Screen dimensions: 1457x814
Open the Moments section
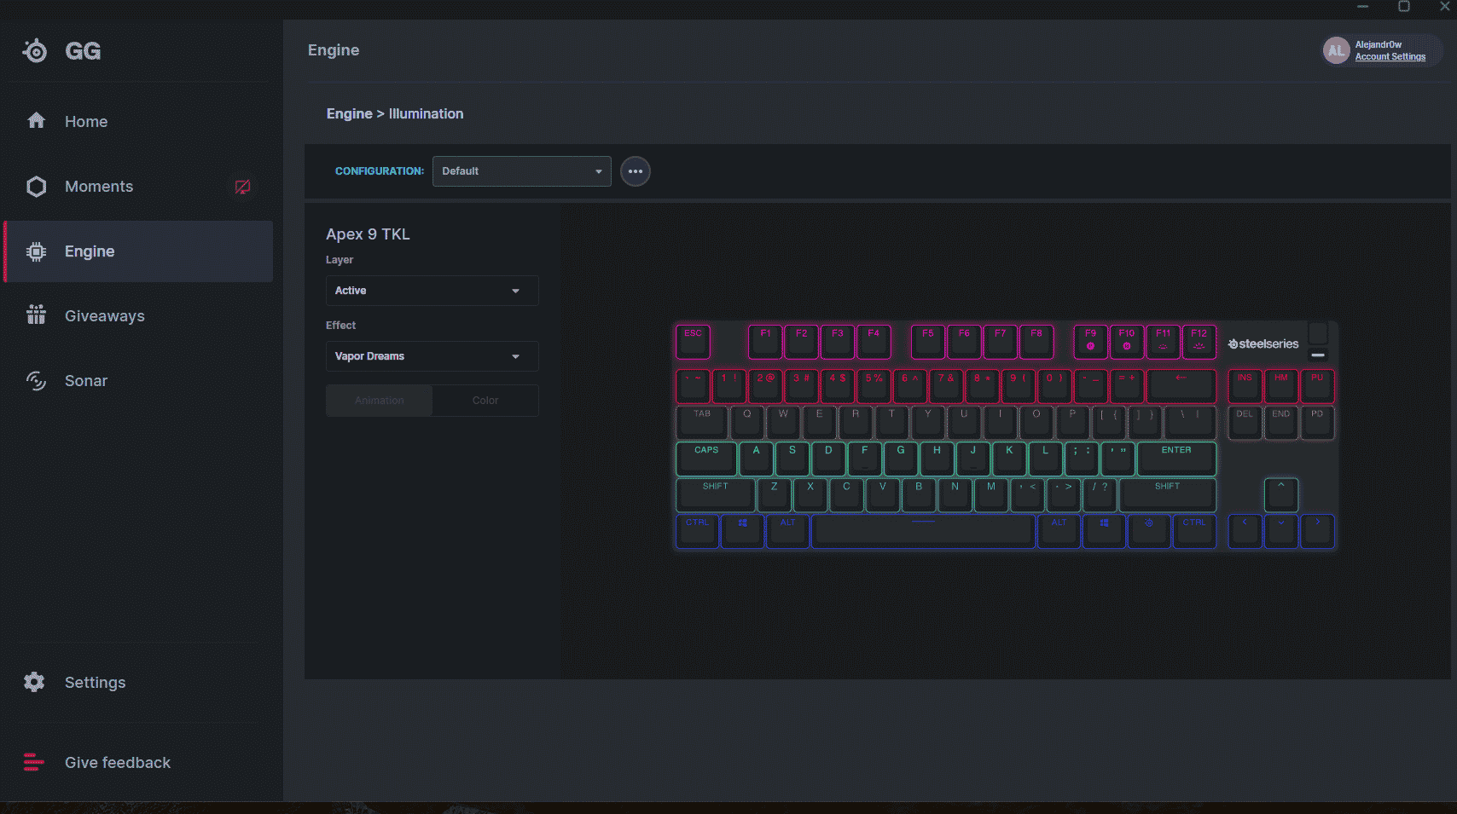pos(136,186)
